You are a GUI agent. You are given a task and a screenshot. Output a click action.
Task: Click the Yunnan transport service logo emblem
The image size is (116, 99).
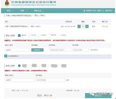pos(7,3)
